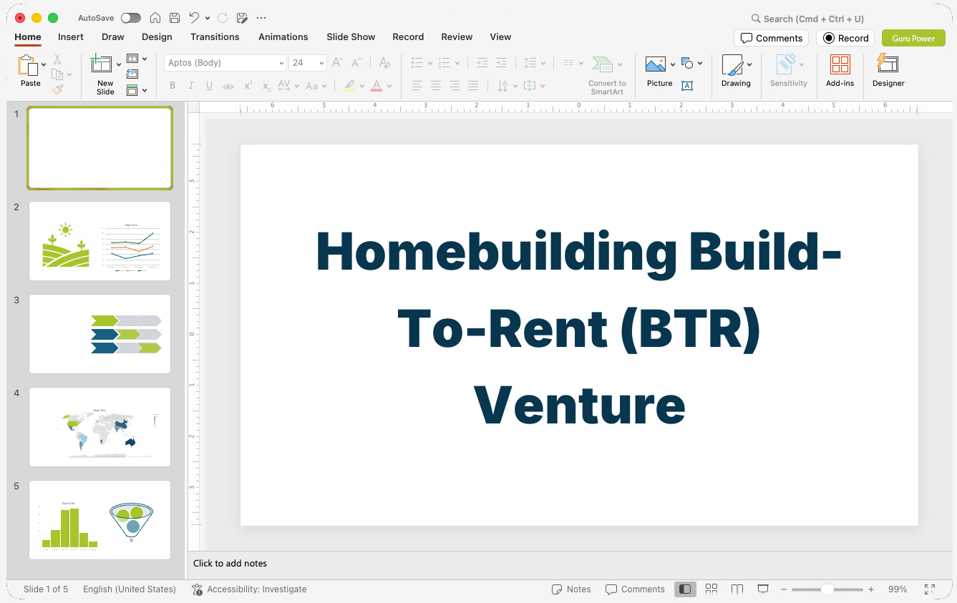
Task: Undo the last action
Action: click(194, 18)
